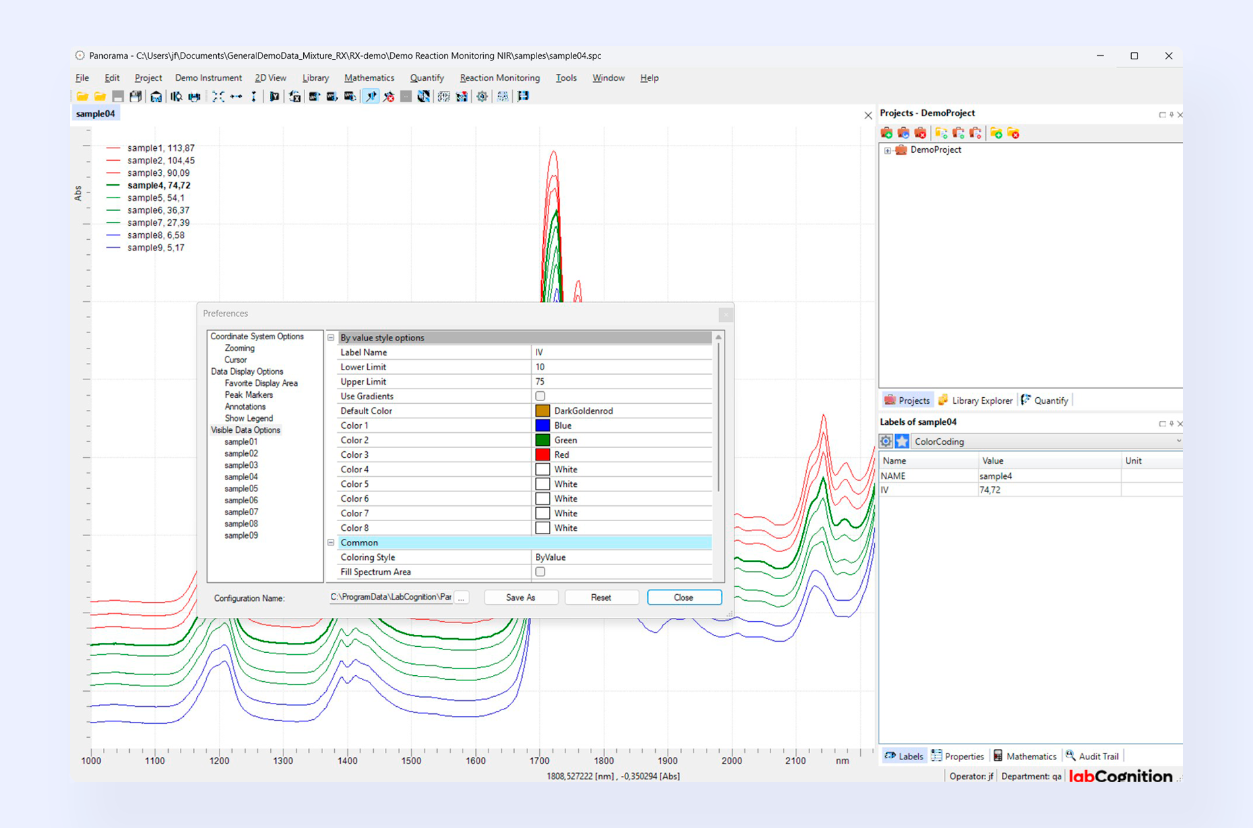Click the horizontal double-arrow scale icon

click(x=236, y=97)
